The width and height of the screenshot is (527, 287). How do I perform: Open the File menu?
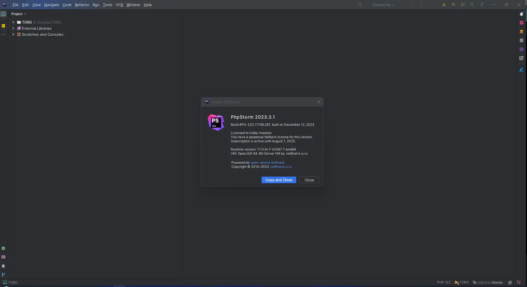pos(16,5)
